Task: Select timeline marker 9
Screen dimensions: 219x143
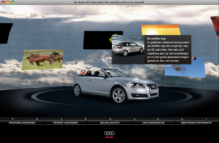Action: coord(13,119)
